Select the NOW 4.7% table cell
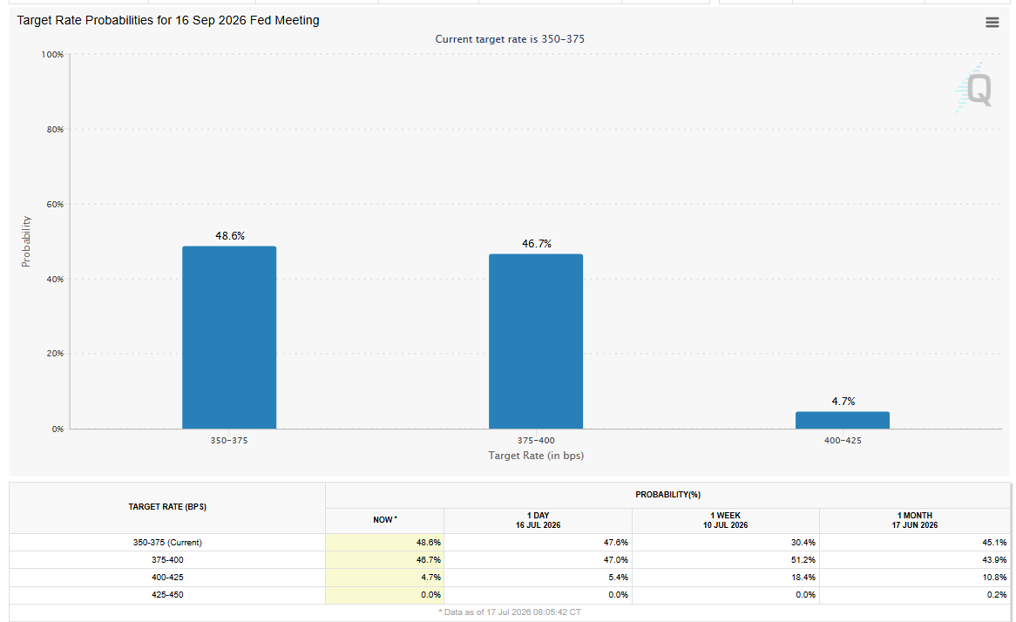 tap(385, 578)
